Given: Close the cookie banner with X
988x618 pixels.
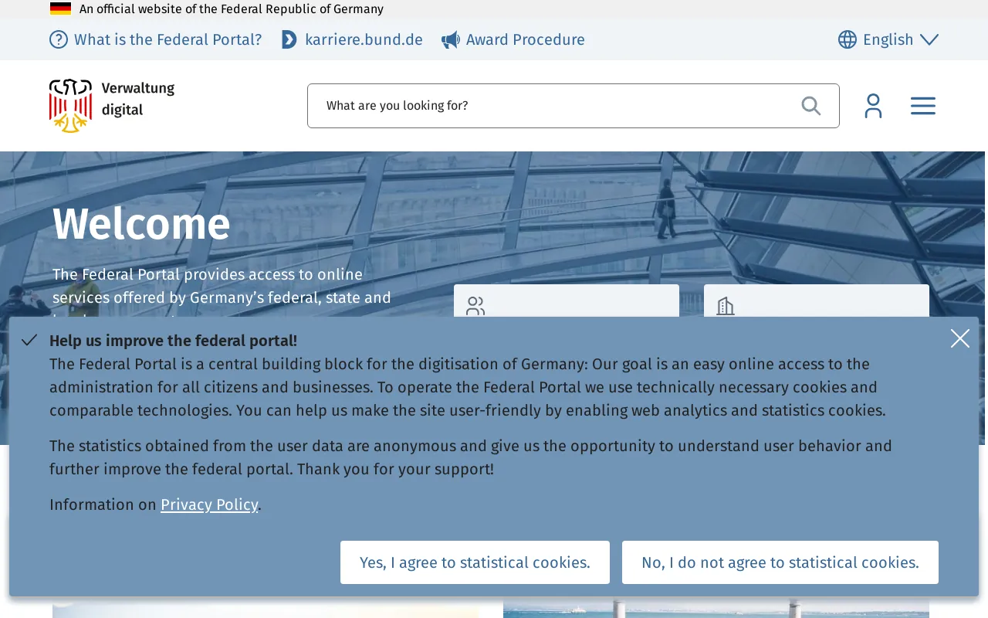Looking at the screenshot, I should pyautogui.click(x=960, y=338).
